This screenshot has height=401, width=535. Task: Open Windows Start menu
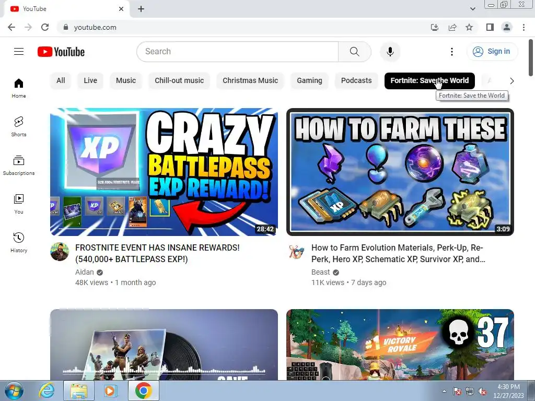click(14, 391)
